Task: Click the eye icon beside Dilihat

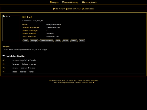Action: (x=83, y=9)
